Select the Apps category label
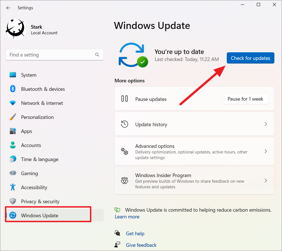The height and width of the screenshot is (251, 282). pyautogui.click(x=27, y=131)
